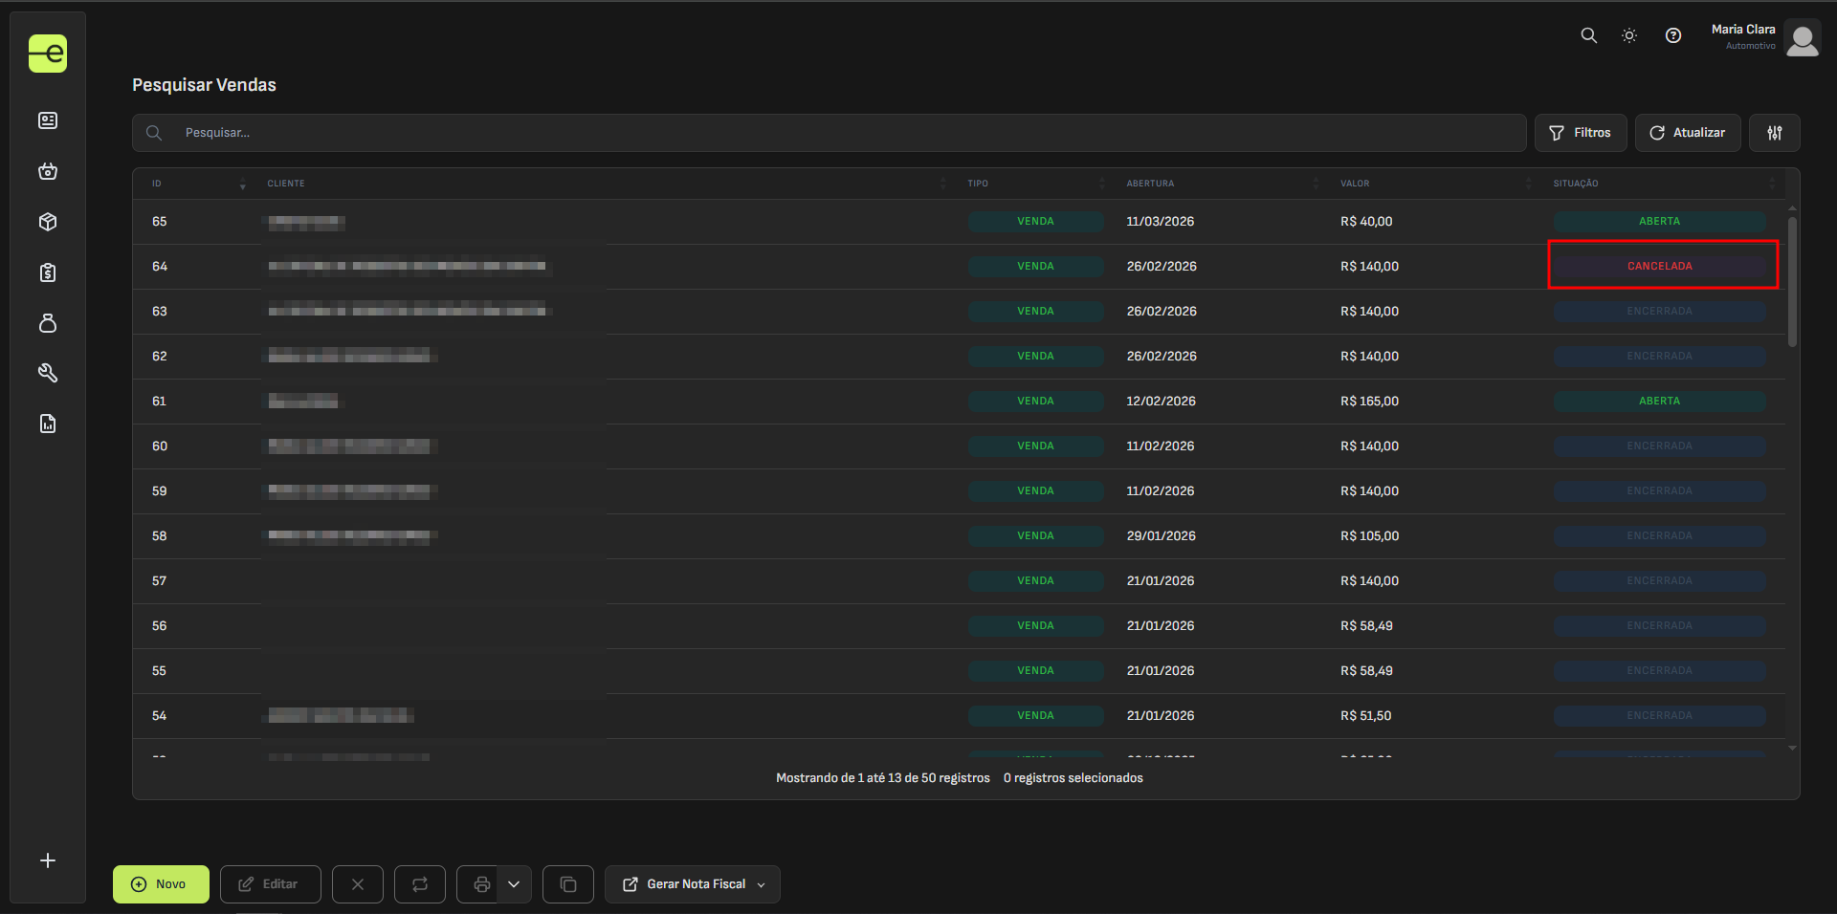Click the Atualizar button
This screenshot has height=914, width=1837.
point(1688,133)
